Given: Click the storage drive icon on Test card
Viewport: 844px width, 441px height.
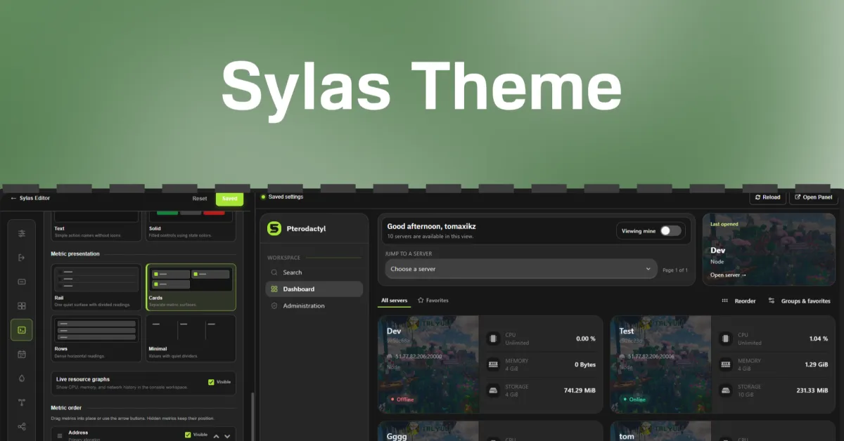Looking at the screenshot, I should click(725, 390).
